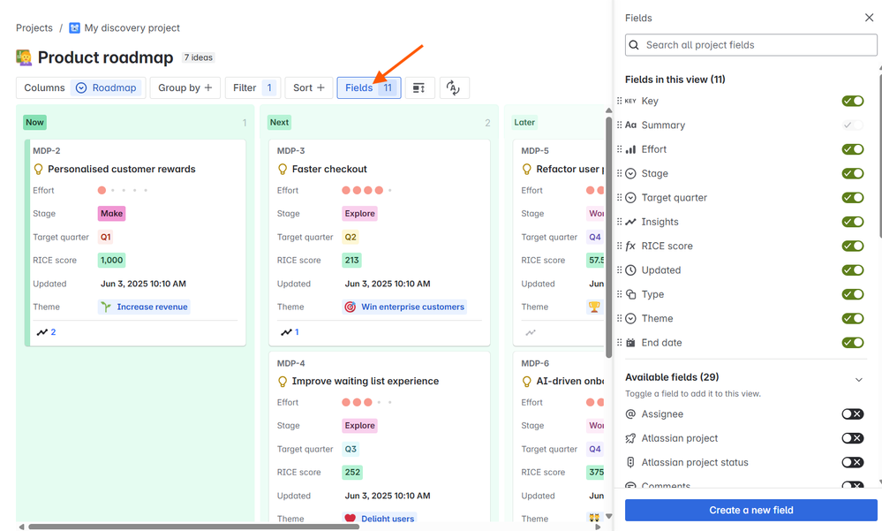Select the Later column header
Viewport: 882px width, 531px height.
524,122
